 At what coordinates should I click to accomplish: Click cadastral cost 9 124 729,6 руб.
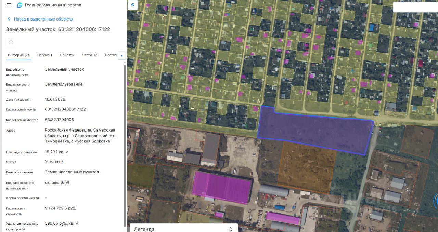(x=61, y=208)
